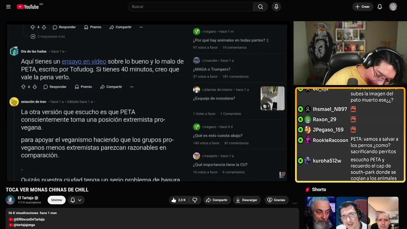Click chat user kuroha512w name
Viewport: 407px width, 229px height.
327,161
